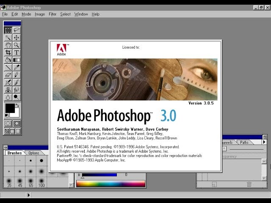The image size is (271, 203).
Task: Open the Help menu
Action: (95, 14)
